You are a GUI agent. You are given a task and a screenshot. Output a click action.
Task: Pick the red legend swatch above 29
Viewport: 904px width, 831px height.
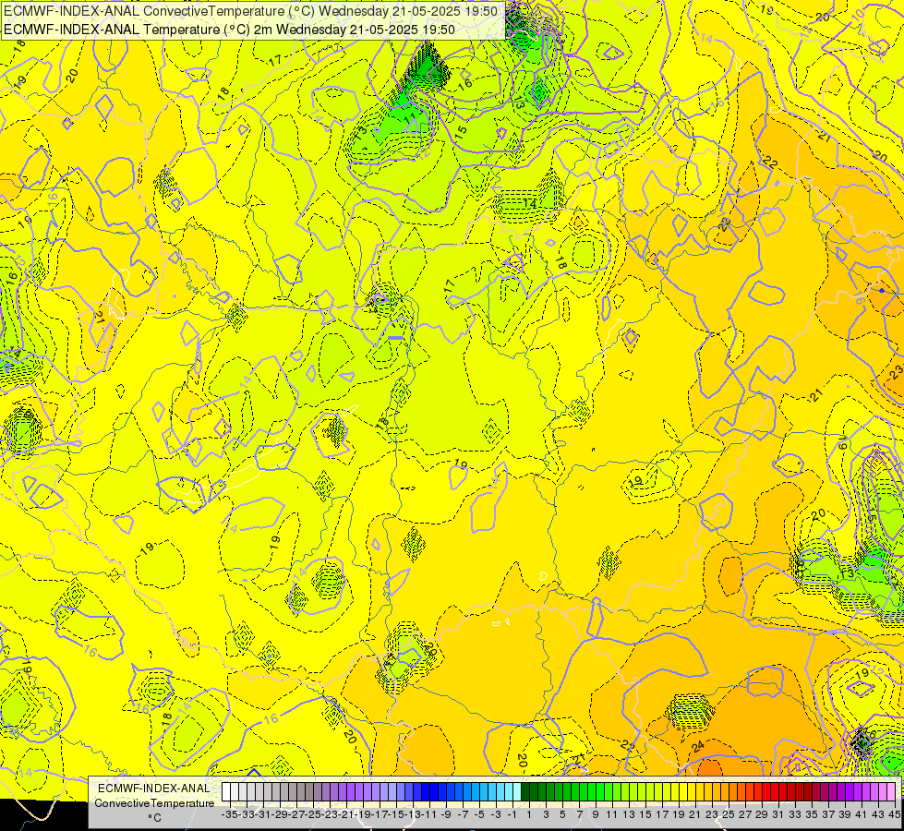[758, 792]
